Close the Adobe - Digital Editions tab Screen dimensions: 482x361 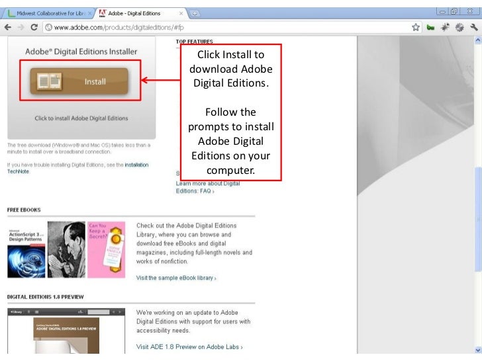[181, 13]
